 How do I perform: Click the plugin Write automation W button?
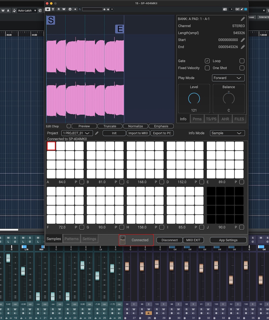click(64, 9)
